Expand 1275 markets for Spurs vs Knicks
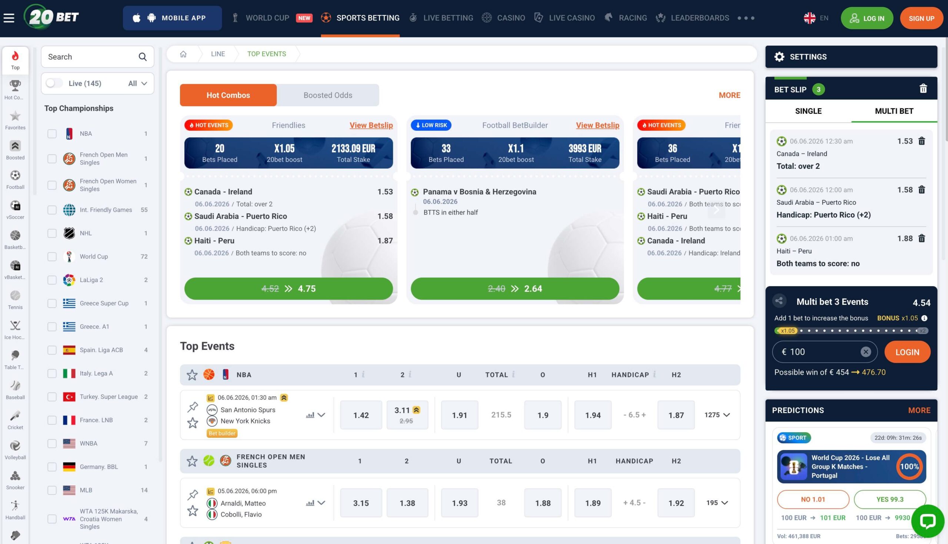 pos(717,415)
